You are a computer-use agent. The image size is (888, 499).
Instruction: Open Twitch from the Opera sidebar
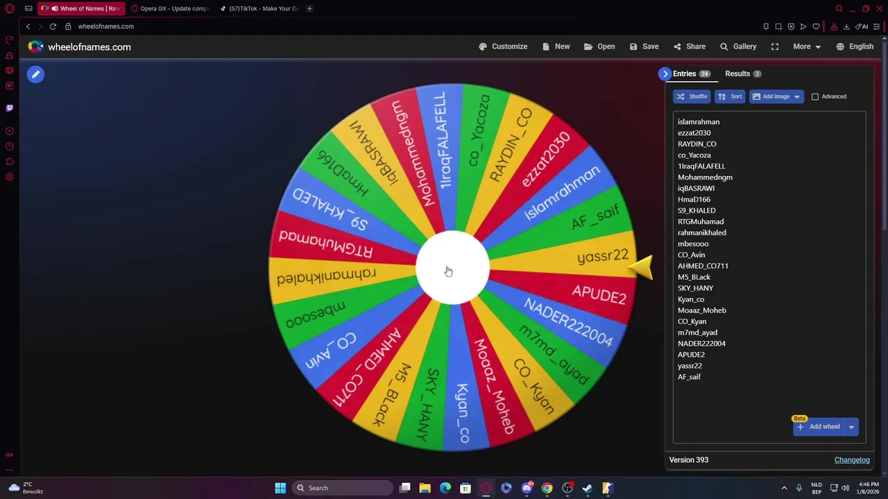click(x=10, y=108)
